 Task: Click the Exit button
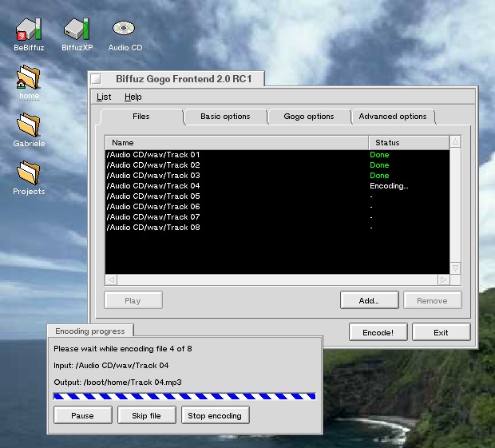coord(441,332)
